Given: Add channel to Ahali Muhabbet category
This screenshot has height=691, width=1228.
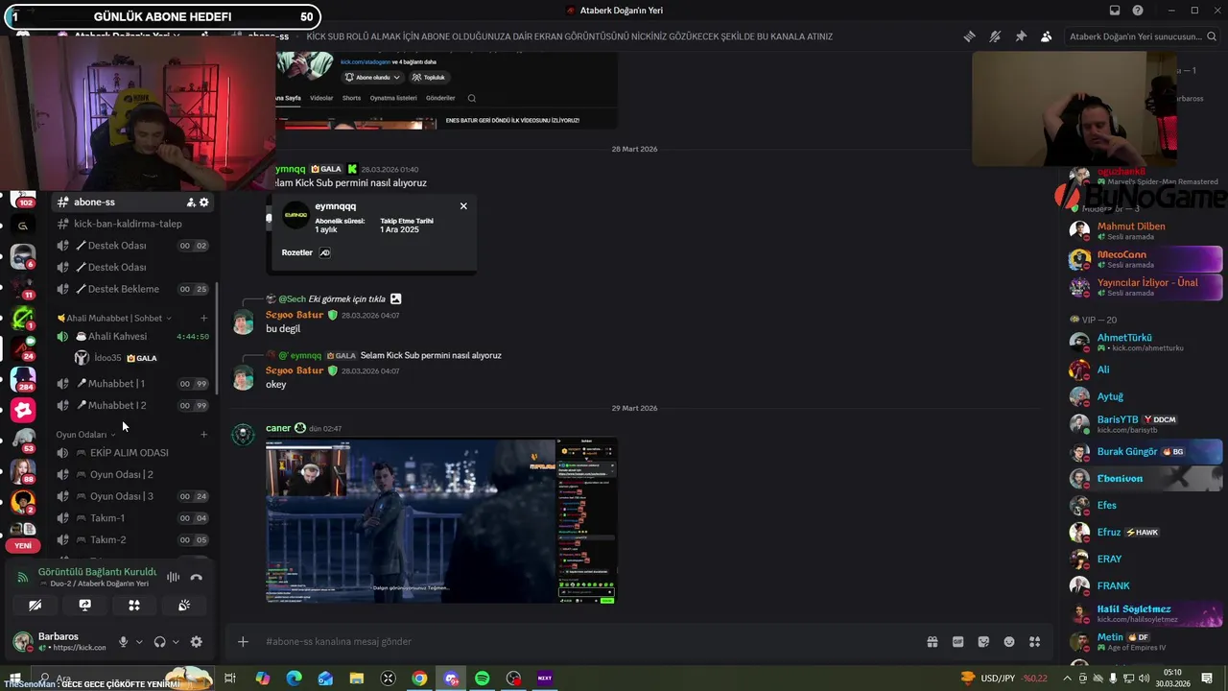Looking at the screenshot, I should [x=203, y=318].
